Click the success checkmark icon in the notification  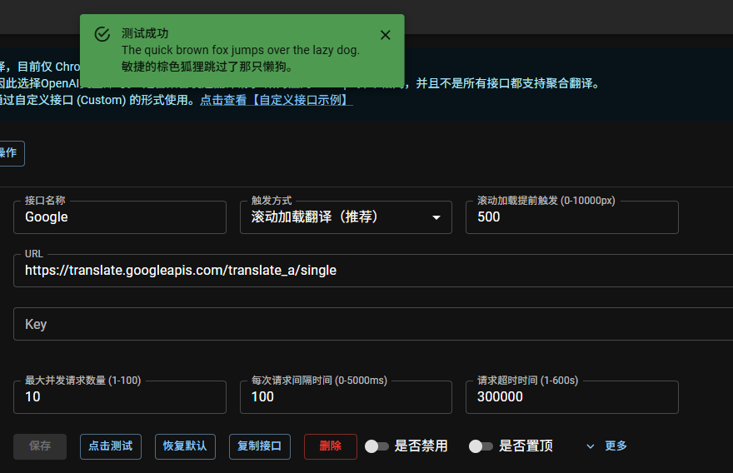click(102, 34)
